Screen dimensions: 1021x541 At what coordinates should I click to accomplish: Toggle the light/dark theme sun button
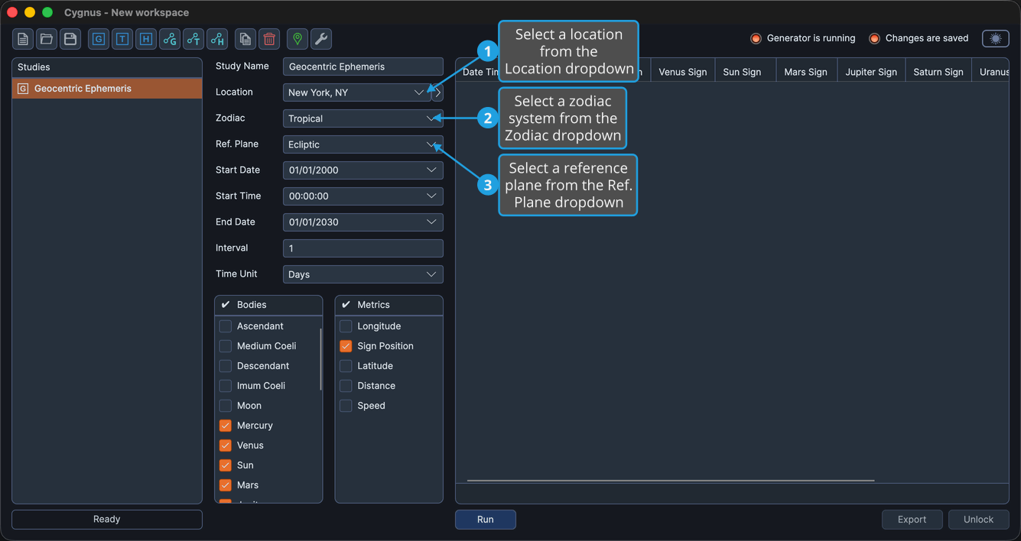tap(996, 38)
